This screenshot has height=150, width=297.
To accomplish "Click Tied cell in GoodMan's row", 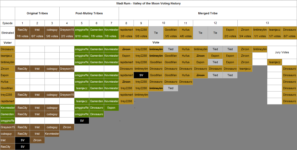I will click(171, 88).
